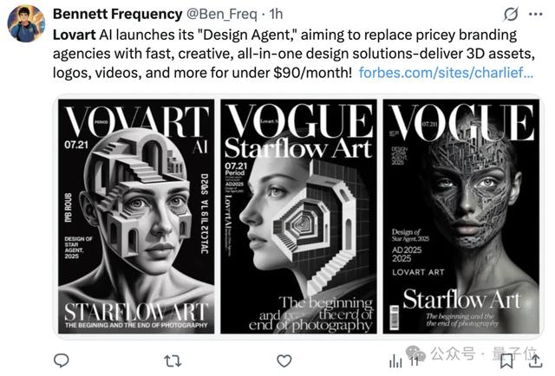Open view analytics bar chart icon
Screen dimensions: 555x376
tap(395, 361)
